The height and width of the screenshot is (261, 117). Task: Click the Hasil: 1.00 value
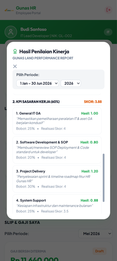[89, 113]
